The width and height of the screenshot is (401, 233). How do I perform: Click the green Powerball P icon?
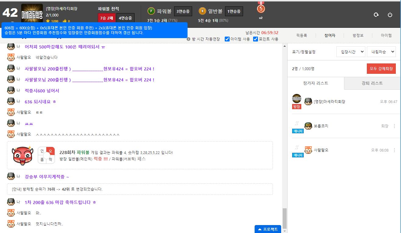(x=151, y=11)
